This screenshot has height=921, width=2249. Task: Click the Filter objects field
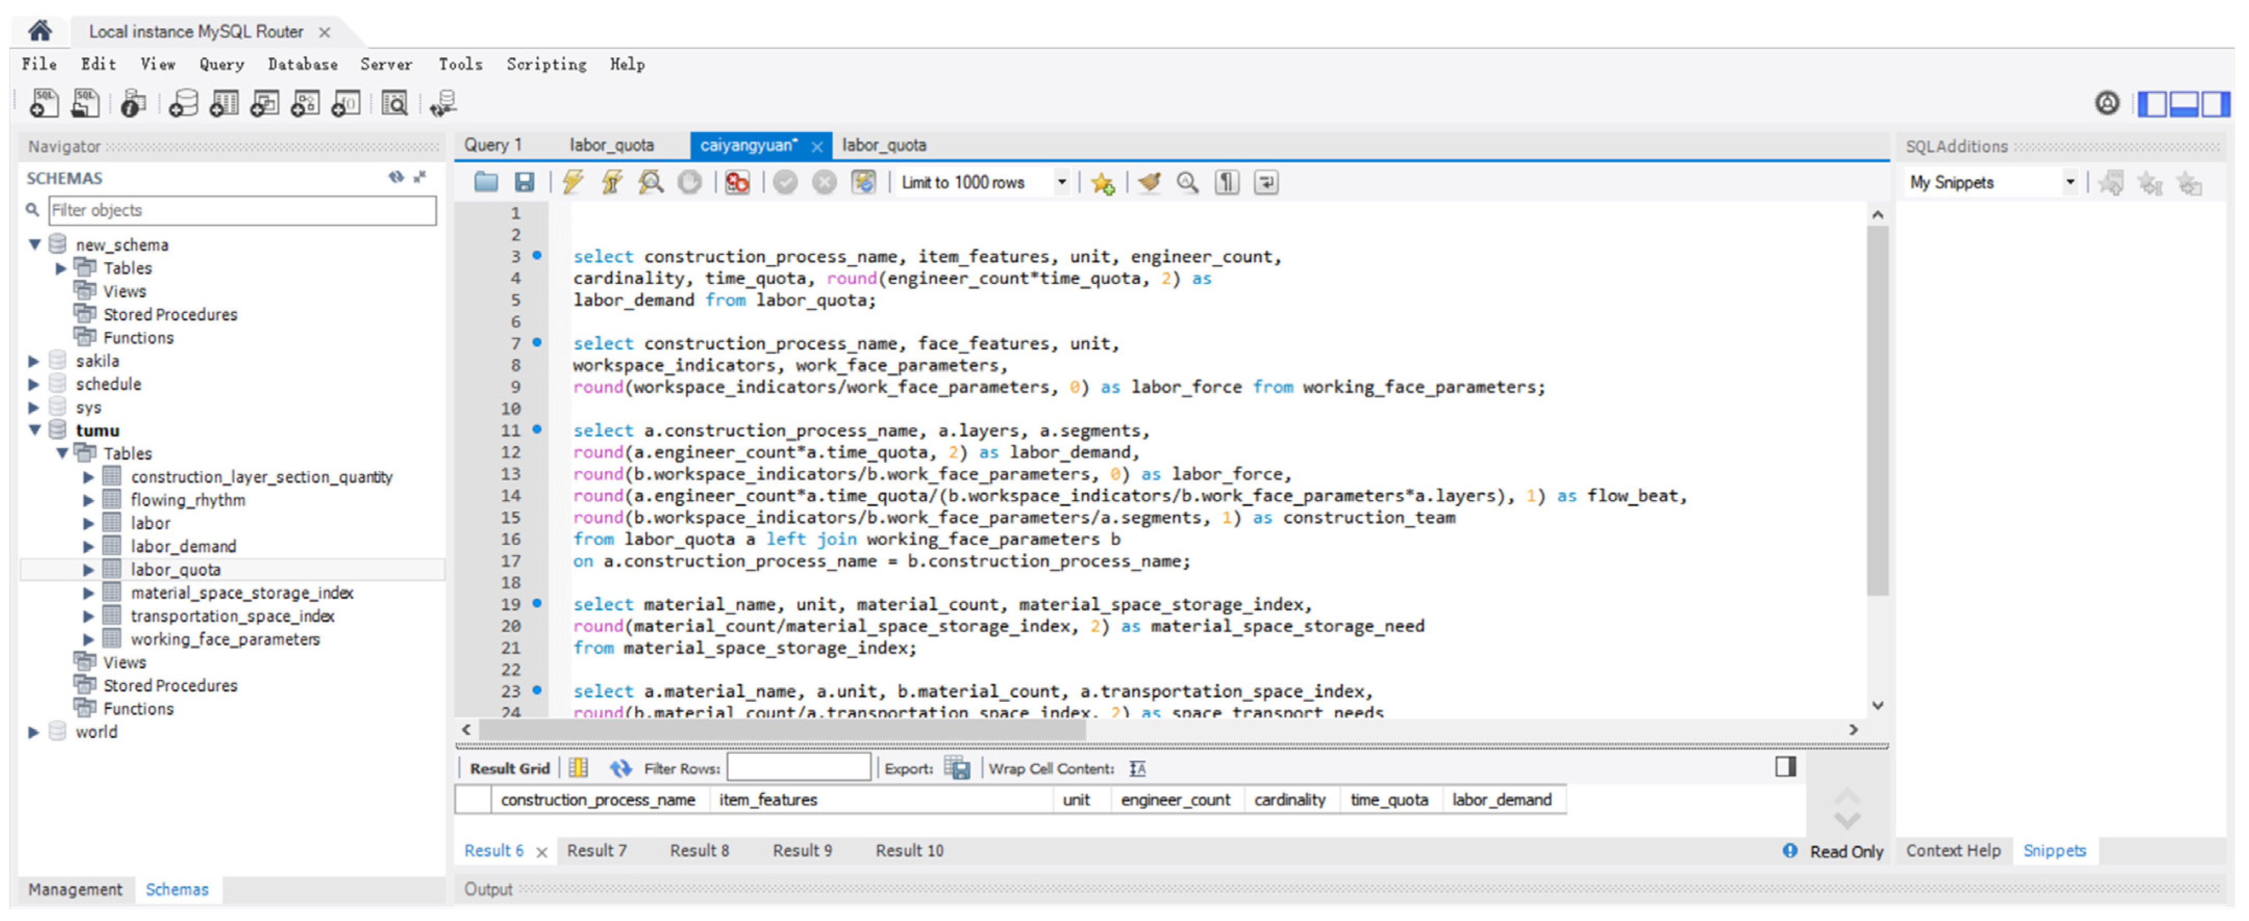click(242, 210)
